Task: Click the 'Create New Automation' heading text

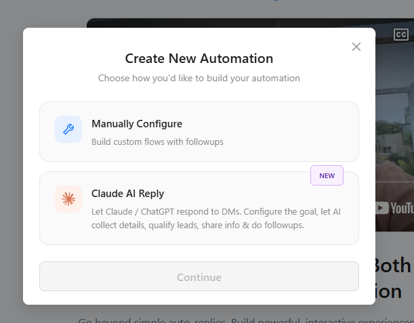Action: pyautogui.click(x=199, y=58)
